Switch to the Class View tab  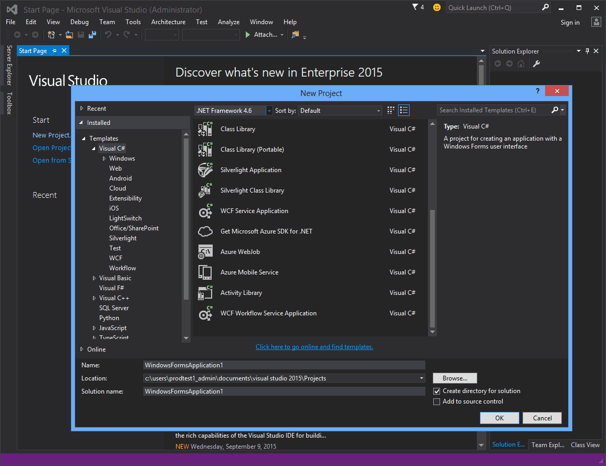coord(585,445)
